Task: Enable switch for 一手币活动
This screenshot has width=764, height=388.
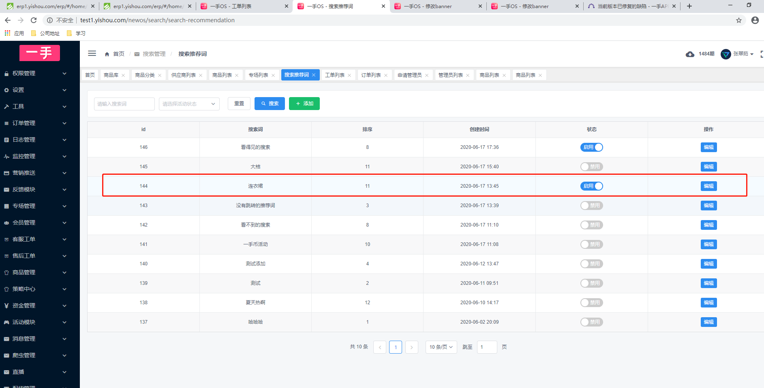Action: point(591,244)
